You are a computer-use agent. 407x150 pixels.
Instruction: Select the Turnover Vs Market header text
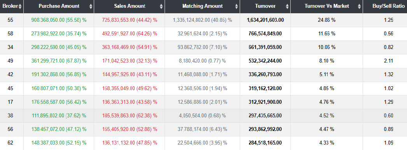(326, 6)
